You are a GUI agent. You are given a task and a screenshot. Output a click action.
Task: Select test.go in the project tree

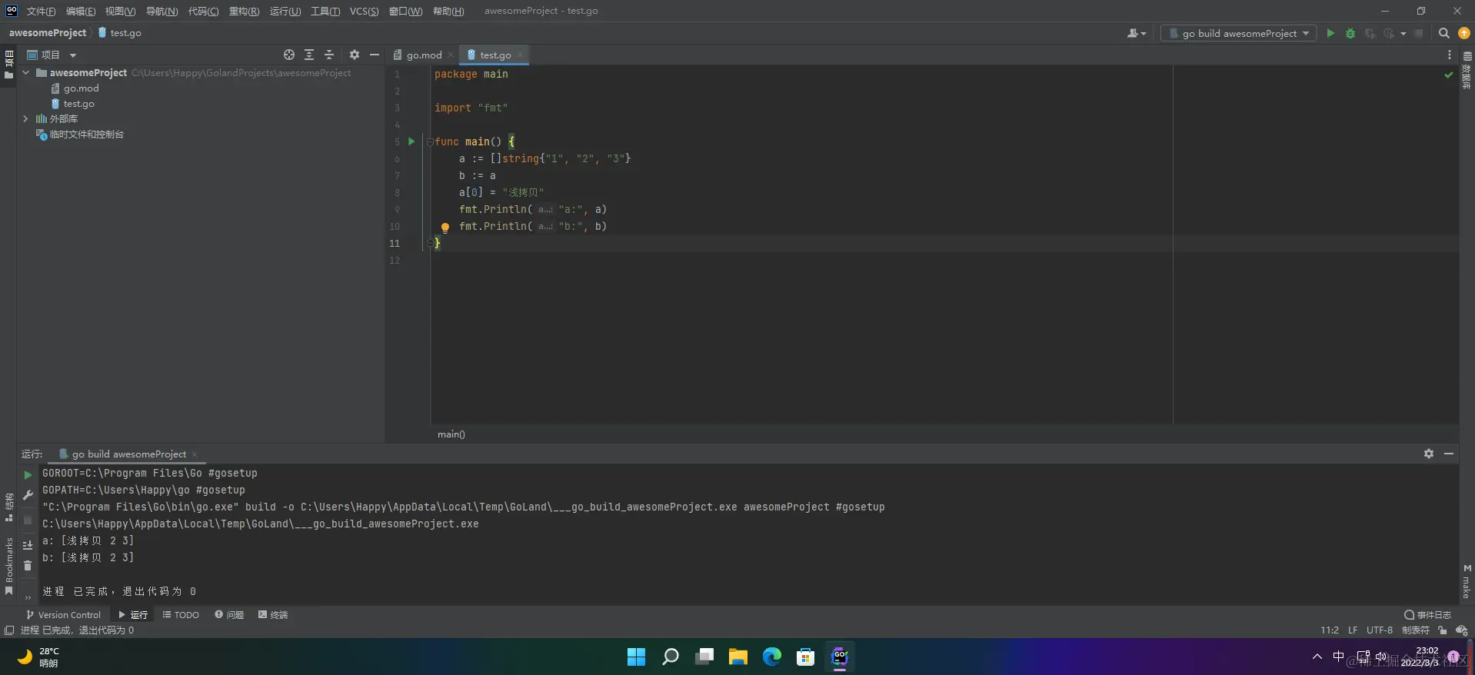coord(78,104)
